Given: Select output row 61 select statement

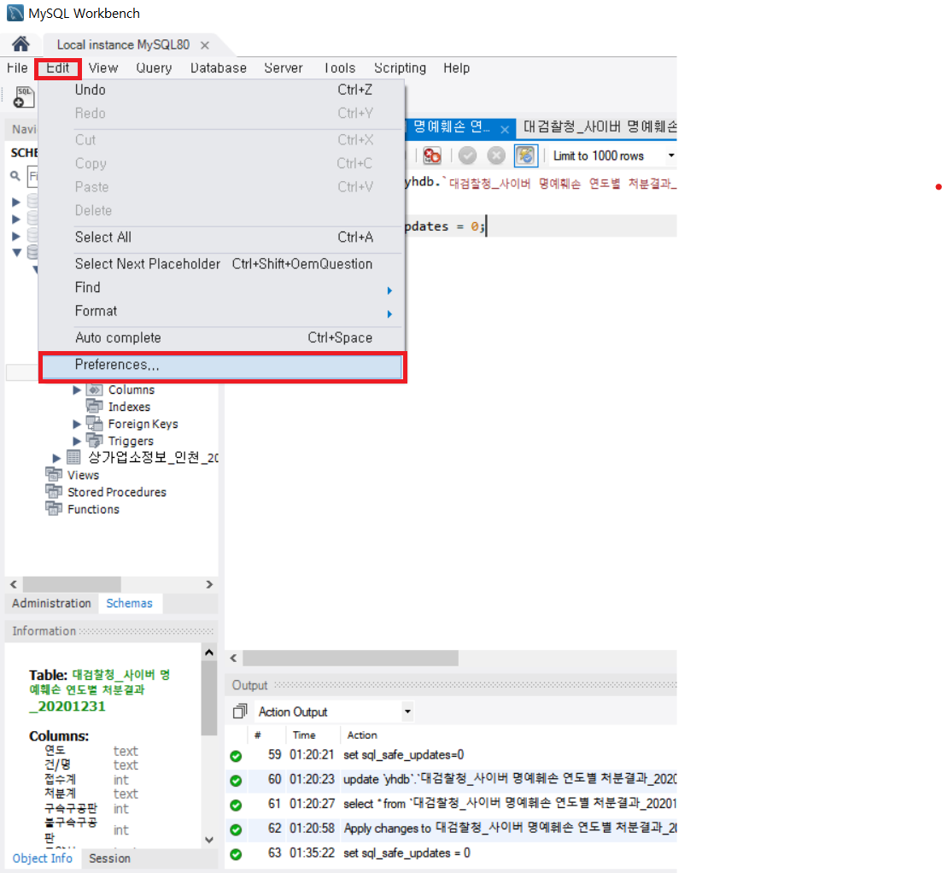Looking at the screenshot, I should 451,804.
